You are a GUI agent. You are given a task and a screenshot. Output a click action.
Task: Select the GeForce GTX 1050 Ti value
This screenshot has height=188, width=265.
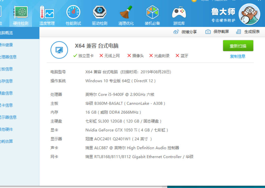coord(127,130)
